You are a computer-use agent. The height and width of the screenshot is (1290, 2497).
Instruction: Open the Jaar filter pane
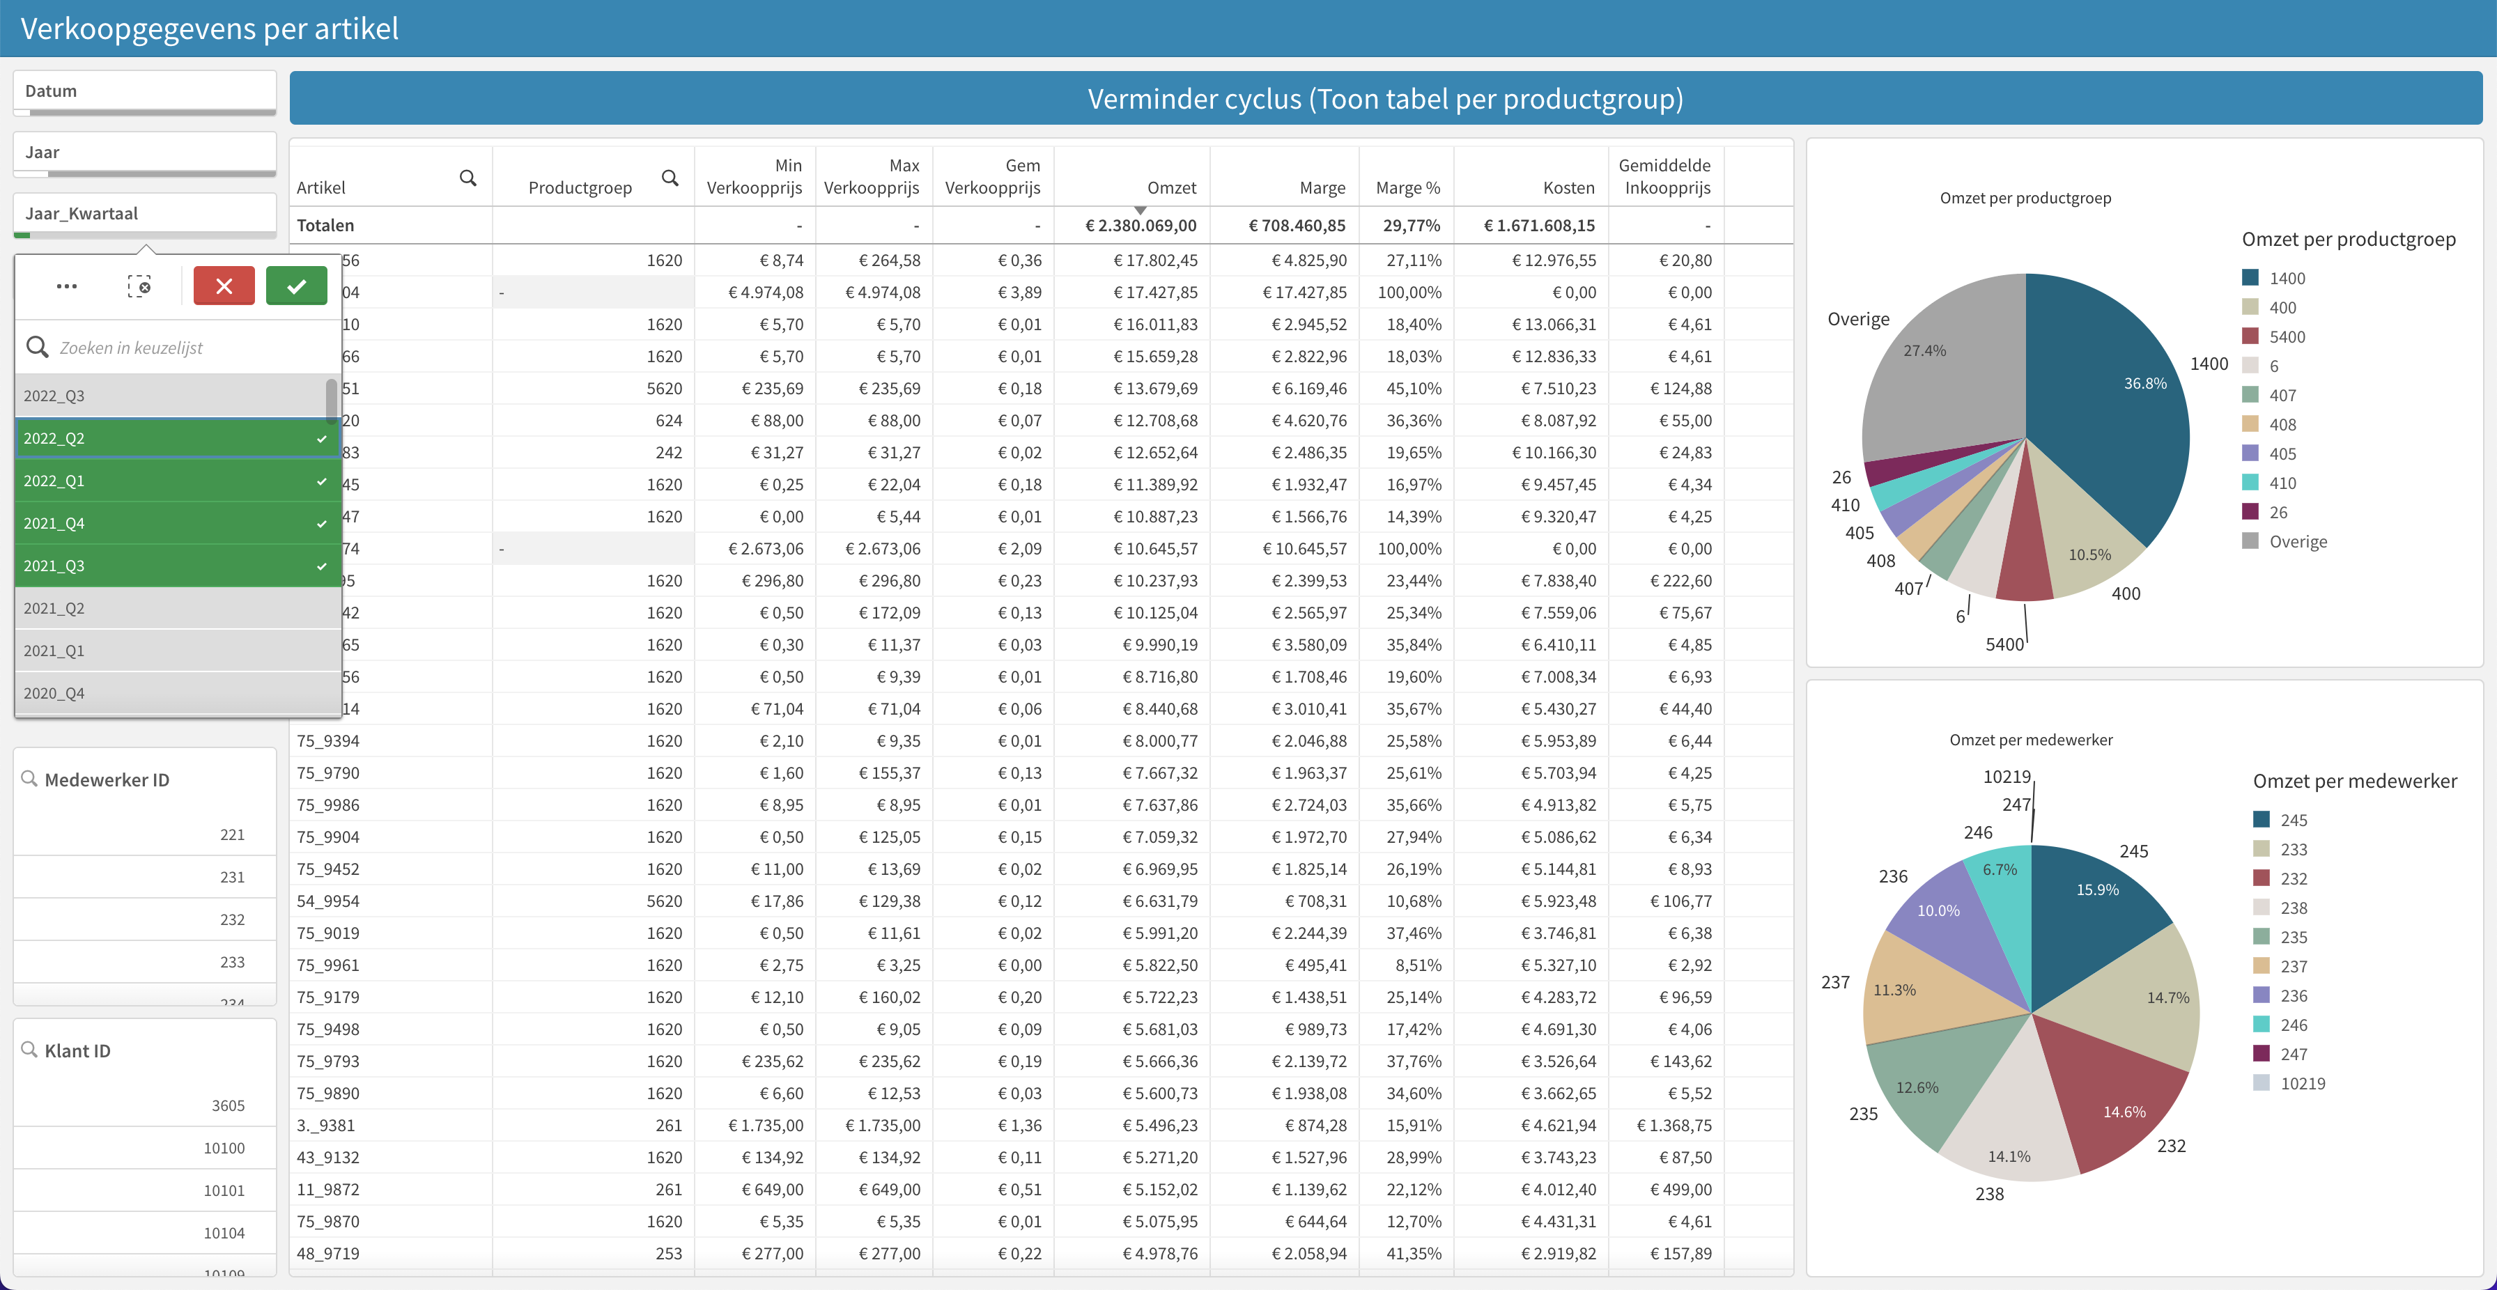146,152
